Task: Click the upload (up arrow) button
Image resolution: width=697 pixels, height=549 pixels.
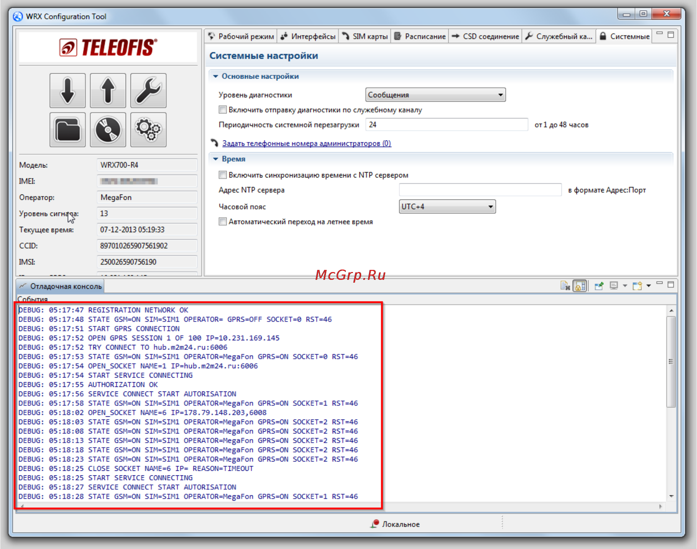Action: (108, 90)
